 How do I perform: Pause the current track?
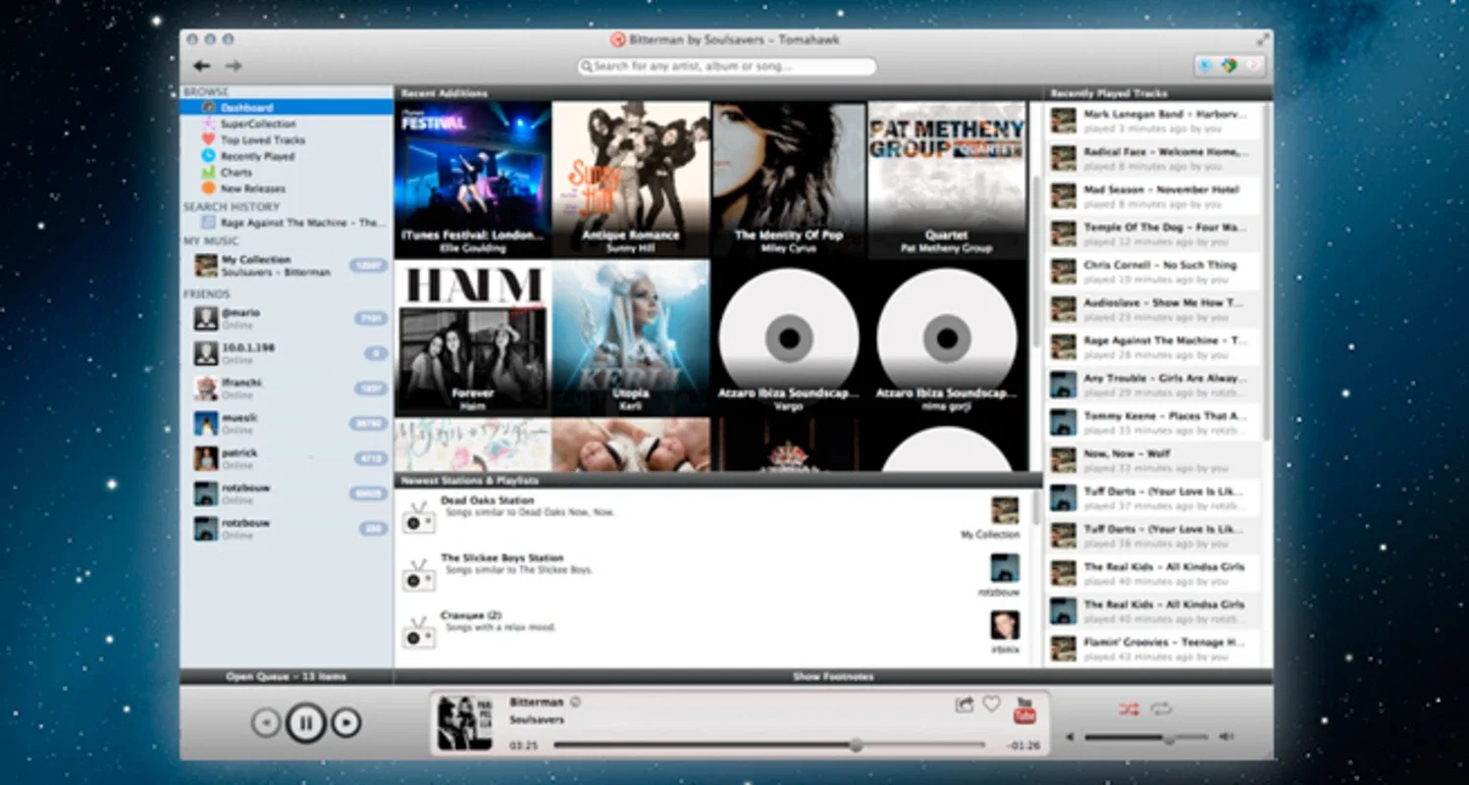tap(305, 723)
